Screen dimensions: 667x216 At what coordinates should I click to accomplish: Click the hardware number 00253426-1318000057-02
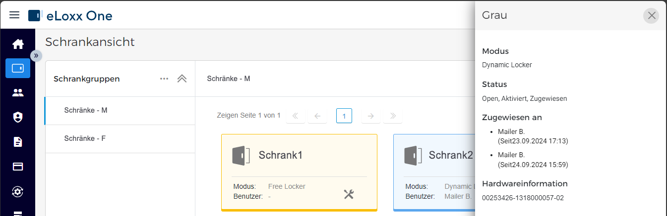click(523, 198)
